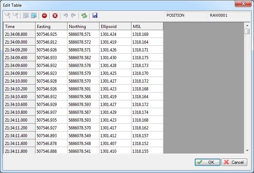Screen dimensions: 254x173
Task: Click the Time column header
Action: [x=20, y=26]
